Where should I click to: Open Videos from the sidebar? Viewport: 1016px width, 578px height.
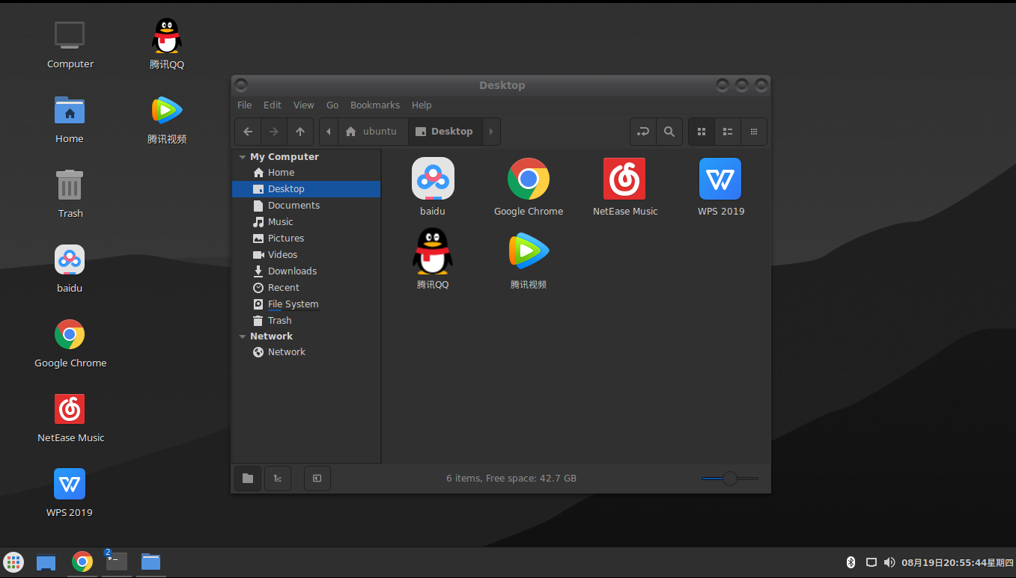click(x=306, y=255)
